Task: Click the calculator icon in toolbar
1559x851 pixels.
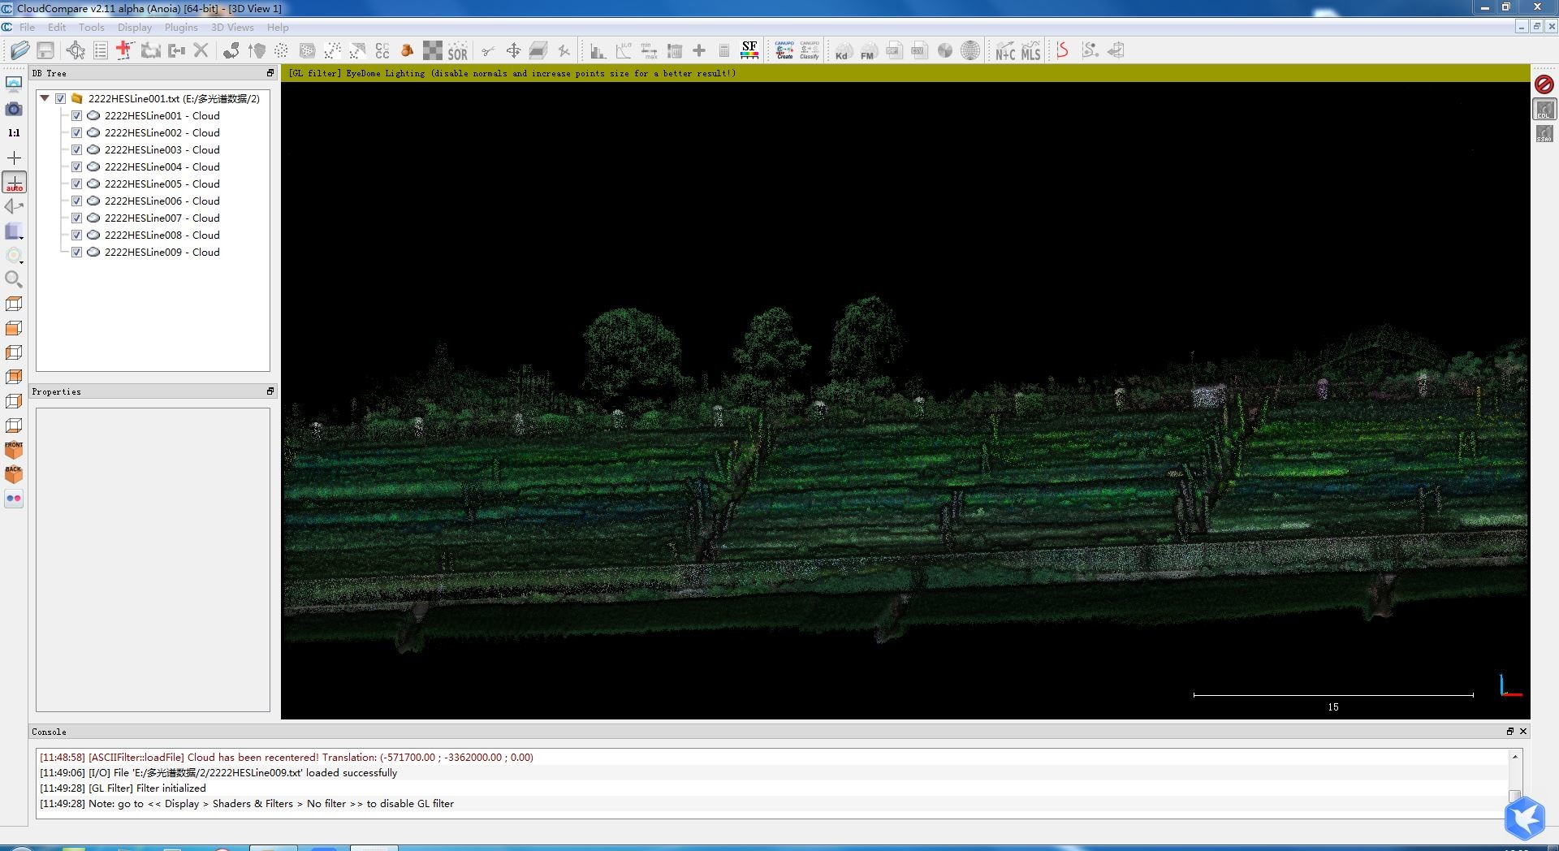Action: coord(724,50)
